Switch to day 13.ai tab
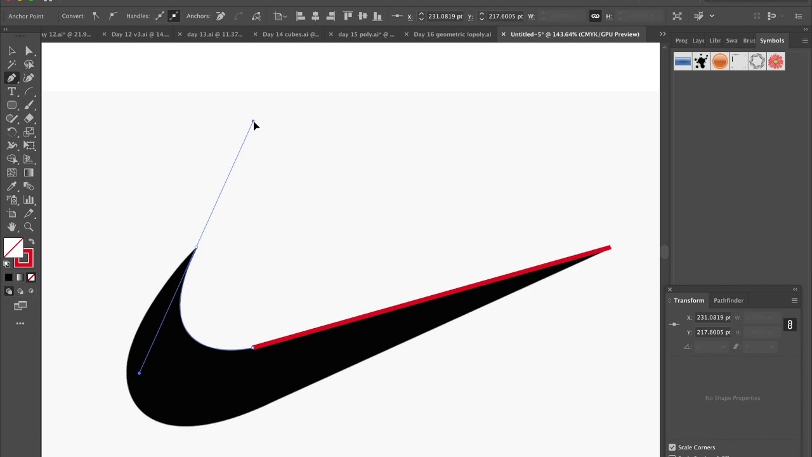 [x=214, y=34]
